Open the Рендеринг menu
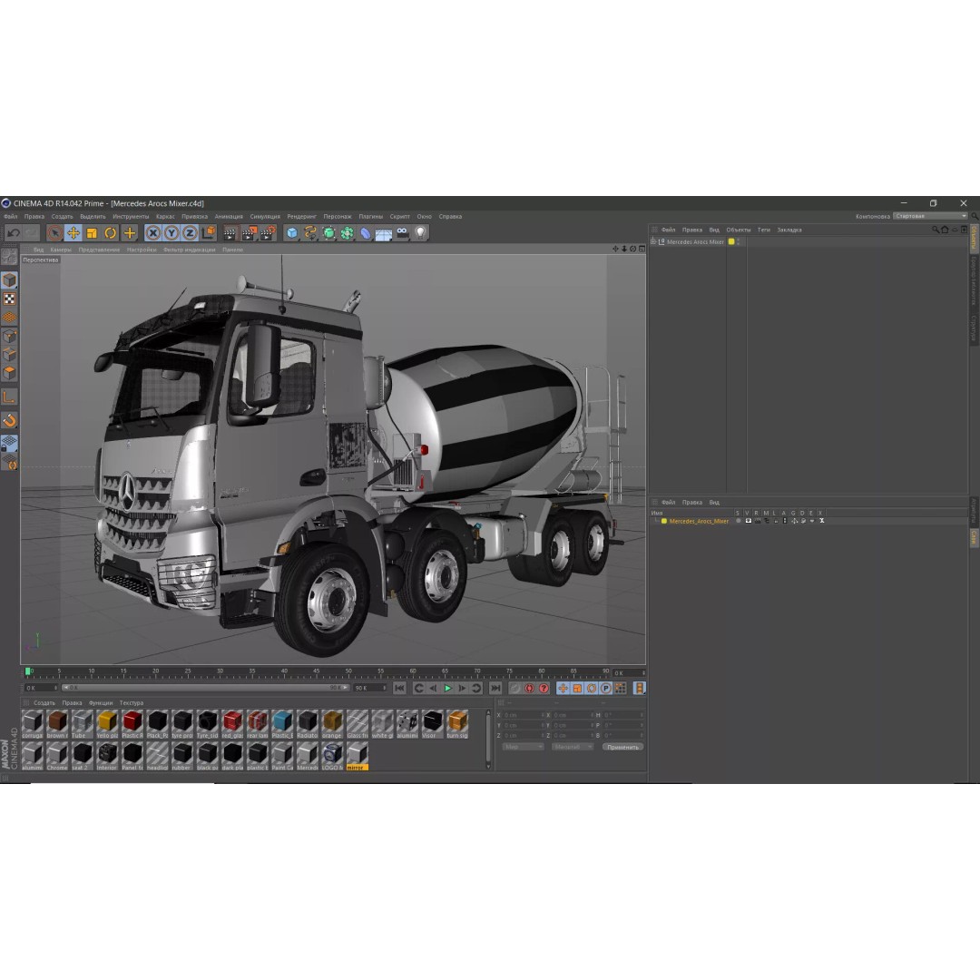This screenshot has height=980, width=980. point(302,217)
